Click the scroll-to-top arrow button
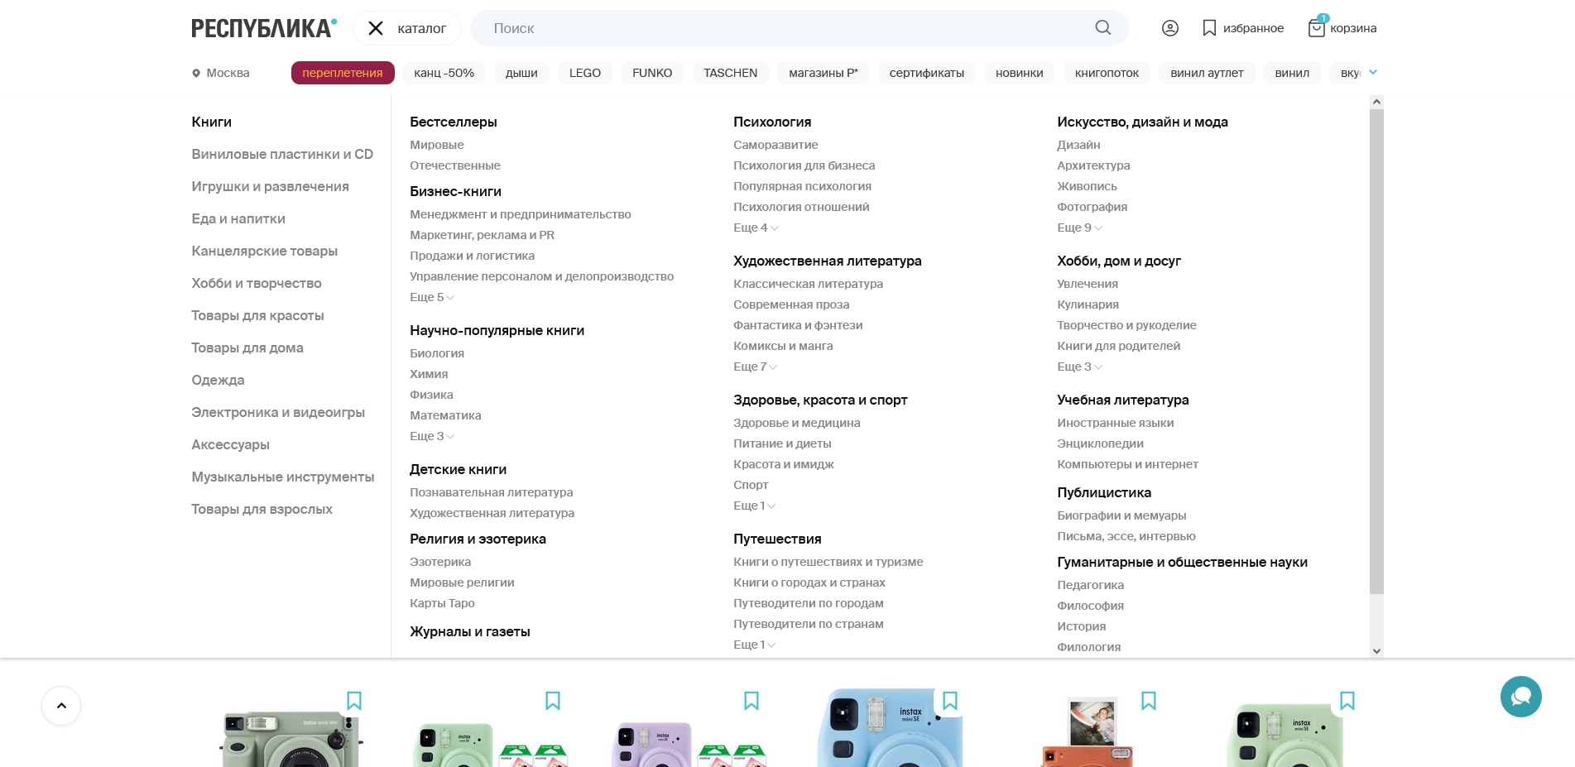 click(61, 706)
